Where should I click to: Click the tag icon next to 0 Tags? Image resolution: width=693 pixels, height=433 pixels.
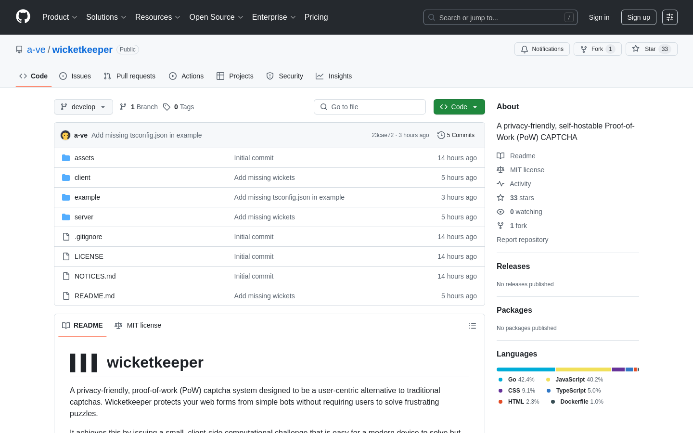click(167, 107)
